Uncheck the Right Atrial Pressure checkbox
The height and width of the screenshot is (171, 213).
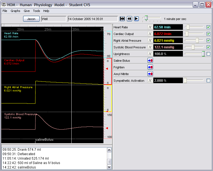(x=208, y=41)
